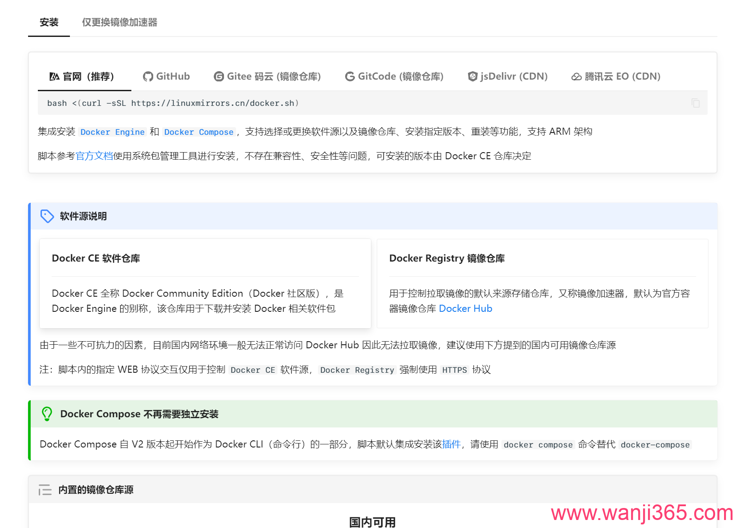
Task: Collapse the 软件源说明 header
Action: point(373,216)
